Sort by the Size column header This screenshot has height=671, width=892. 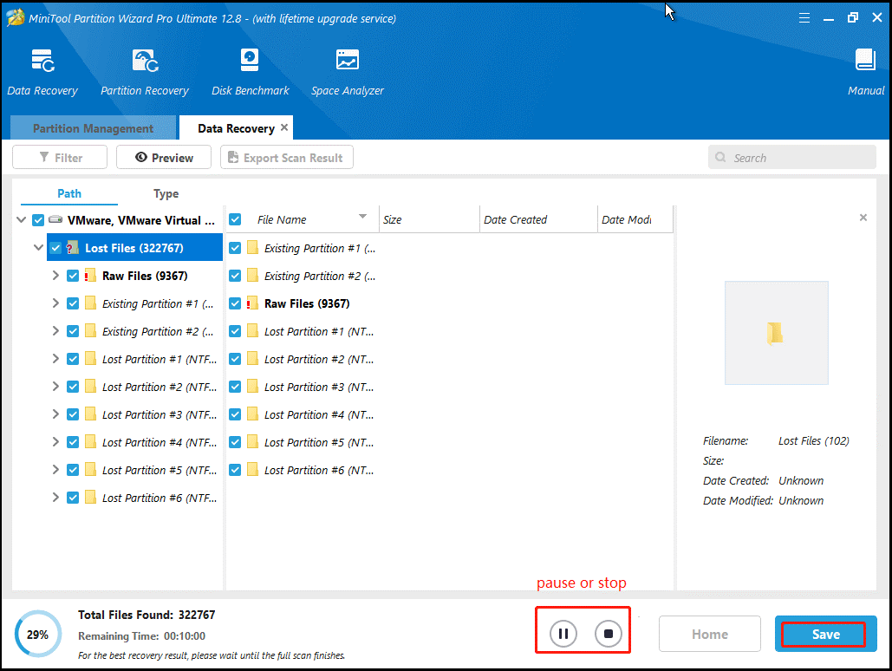click(429, 219)
